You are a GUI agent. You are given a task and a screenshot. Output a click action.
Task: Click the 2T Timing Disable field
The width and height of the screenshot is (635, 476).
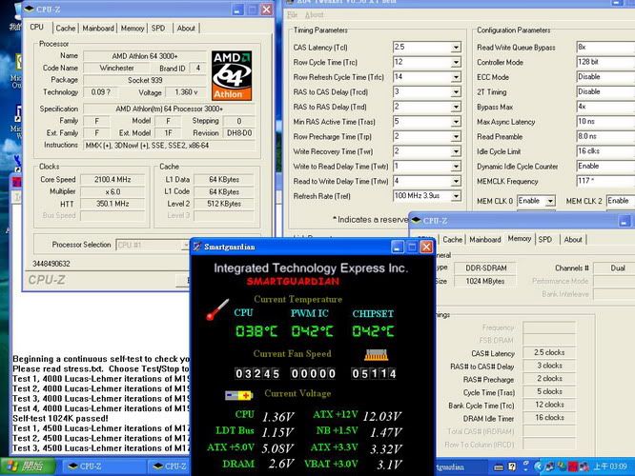[x=605, y=91]
